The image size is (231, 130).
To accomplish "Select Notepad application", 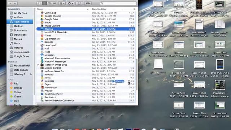I will point(86,74).
